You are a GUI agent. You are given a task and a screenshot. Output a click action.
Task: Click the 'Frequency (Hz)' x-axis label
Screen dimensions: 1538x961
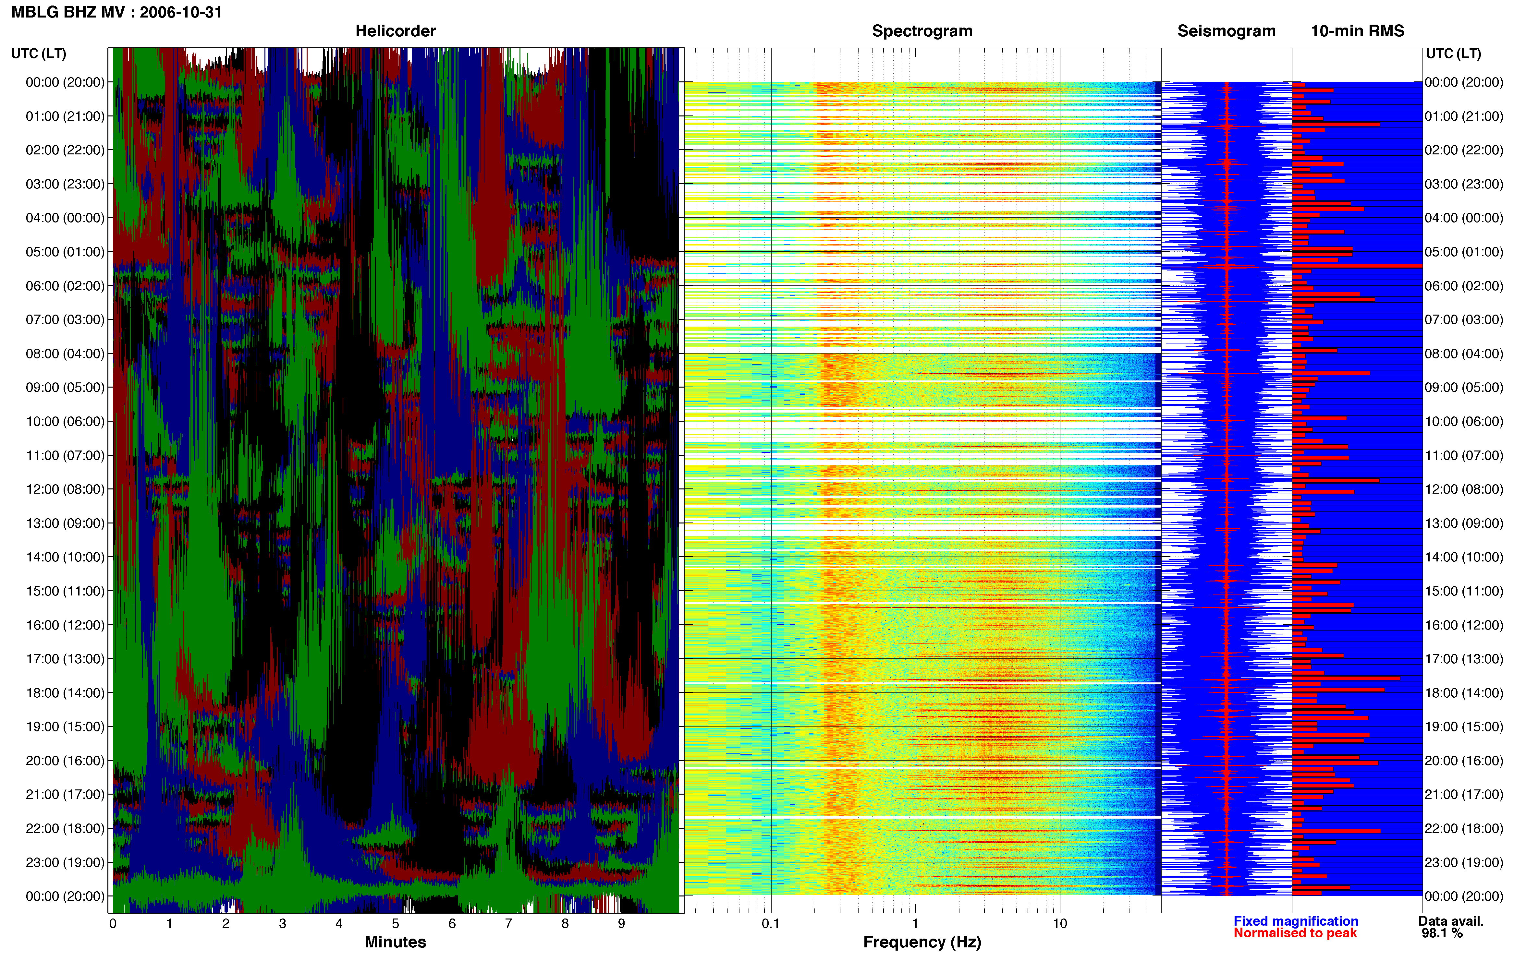coord(922,942)
